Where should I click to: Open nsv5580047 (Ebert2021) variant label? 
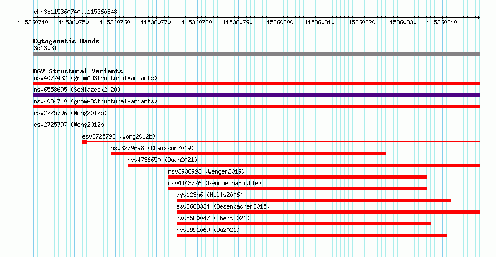tap(213, 218)
